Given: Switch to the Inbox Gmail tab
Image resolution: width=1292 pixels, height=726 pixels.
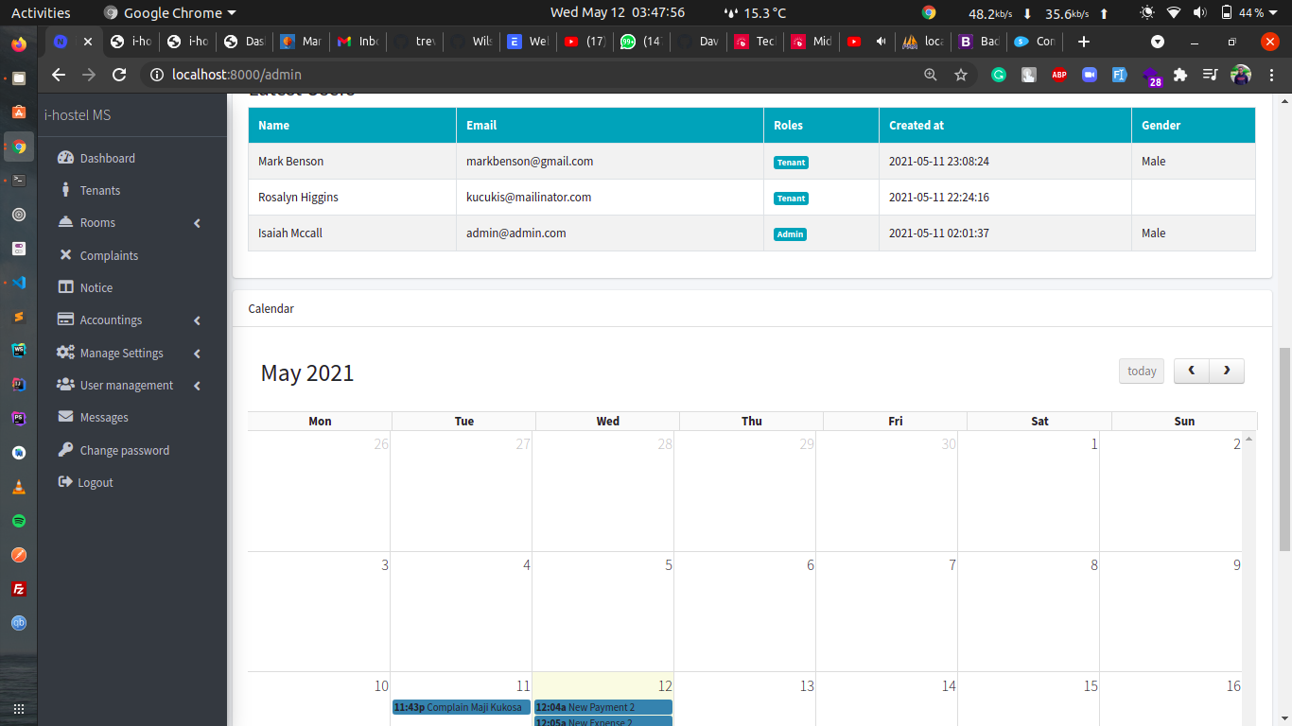Looking at the screenshot, I should pyautogui.click(x=358, y=42).
